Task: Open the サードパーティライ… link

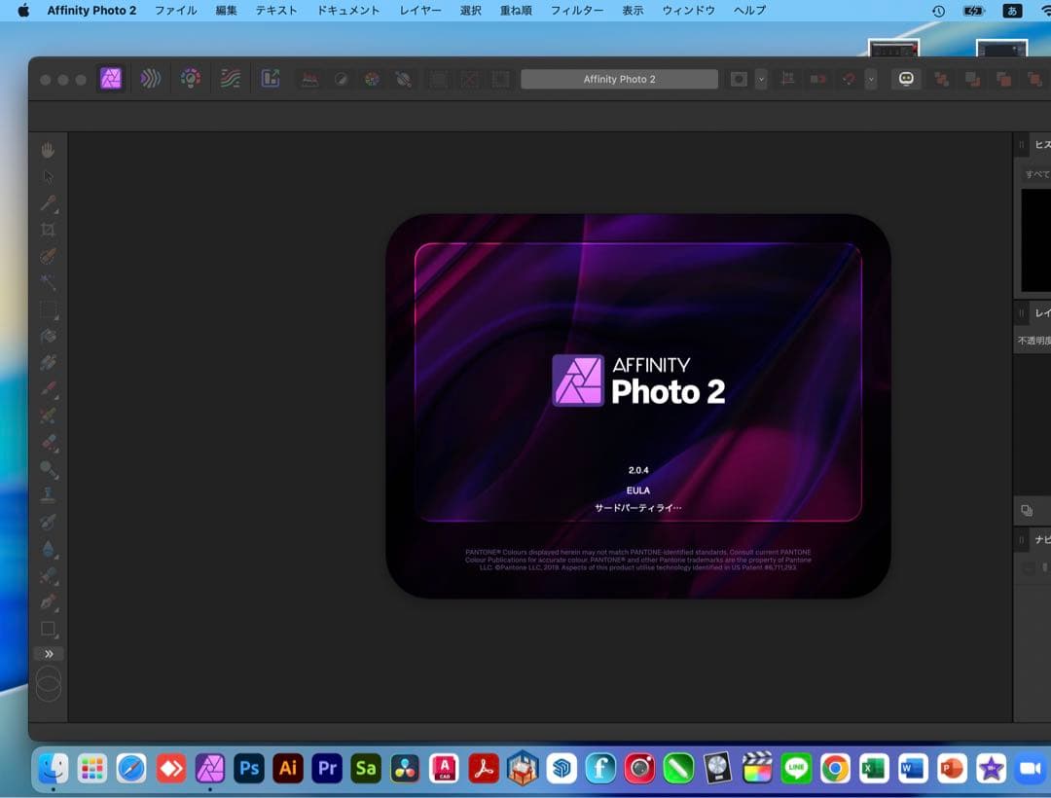Action: point(638,508)
